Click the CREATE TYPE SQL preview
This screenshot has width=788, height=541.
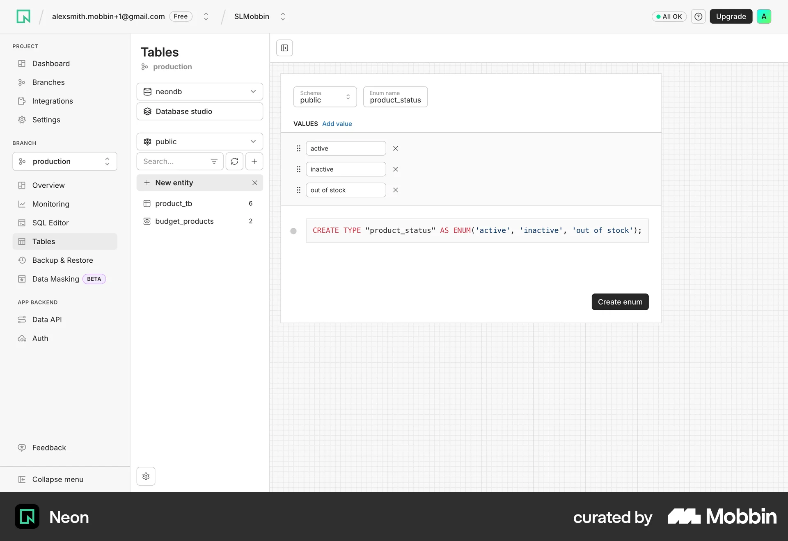(x=477, y=231)
